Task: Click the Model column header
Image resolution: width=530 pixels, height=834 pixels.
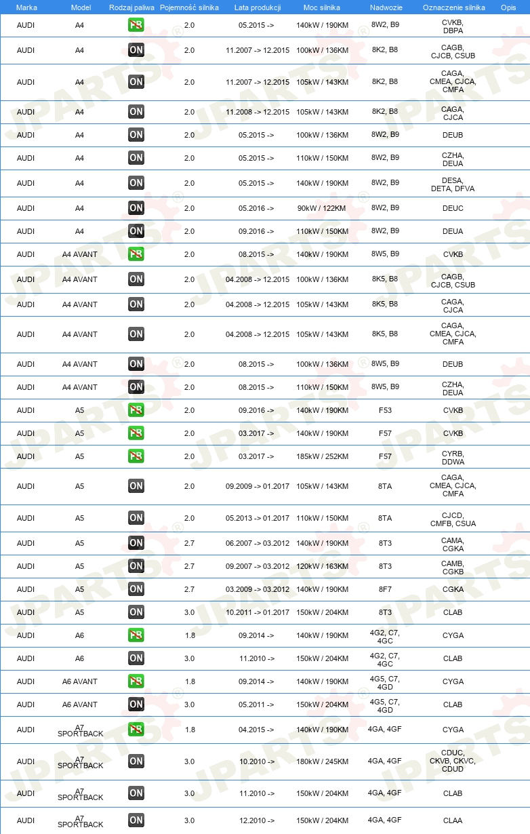Action: (x=81, y=7)
